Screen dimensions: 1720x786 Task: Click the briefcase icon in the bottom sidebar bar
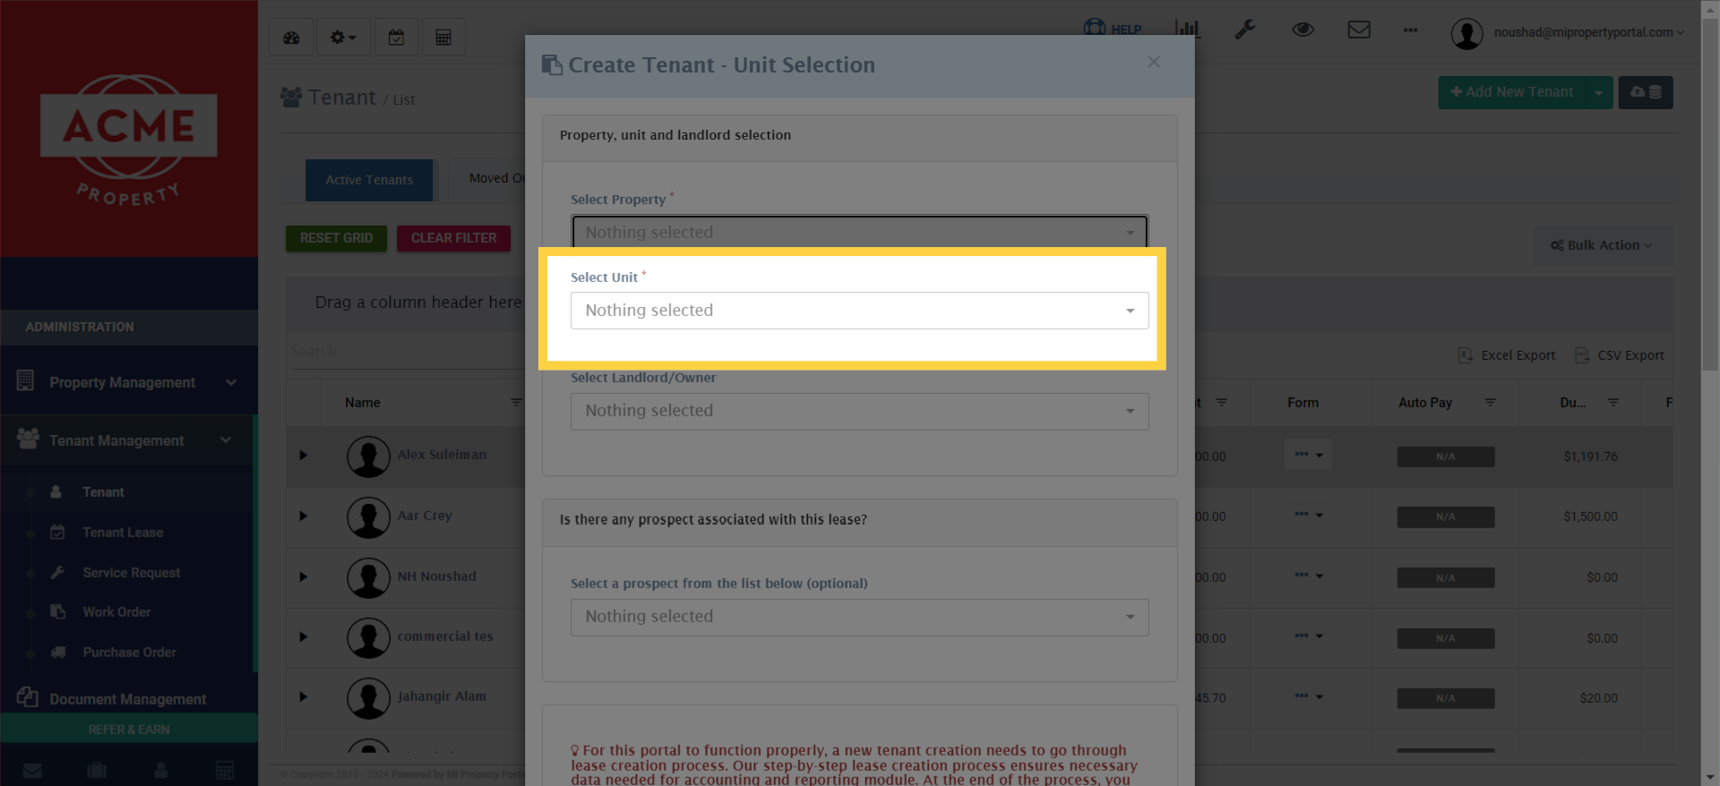click(x=97, y=770)
